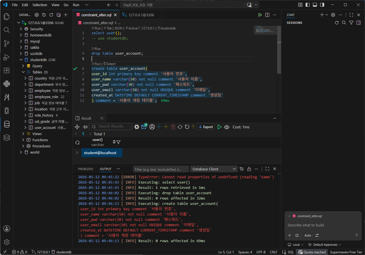Screen dimensions: 365x255
Task: Open Extensions view in the activity bar
Action: click(7, 70)
